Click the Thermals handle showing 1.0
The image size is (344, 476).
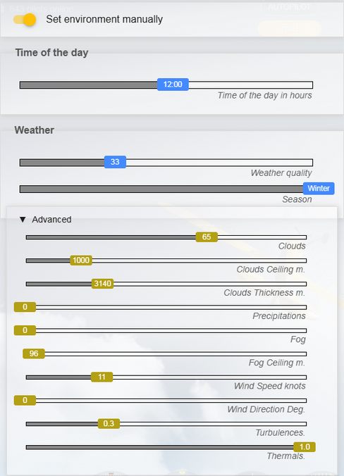[305, 447]
